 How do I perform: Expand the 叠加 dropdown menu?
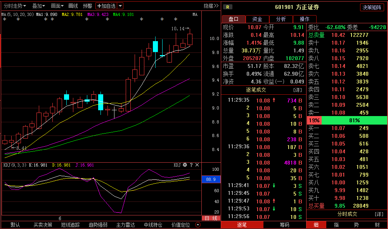[x=38, y=6]
